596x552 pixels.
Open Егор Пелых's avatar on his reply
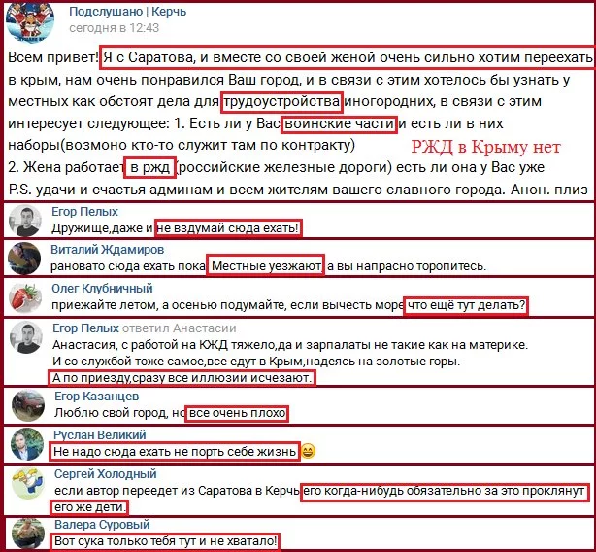26,337
